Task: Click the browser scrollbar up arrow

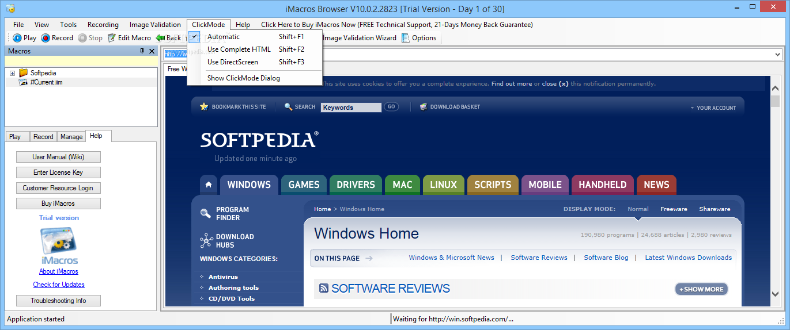Action: (776, 88)
